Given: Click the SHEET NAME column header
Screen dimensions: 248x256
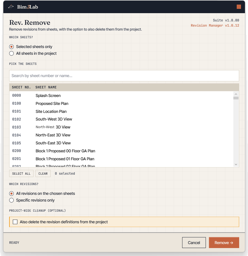Looking at the screenshot, I should 46,87.
